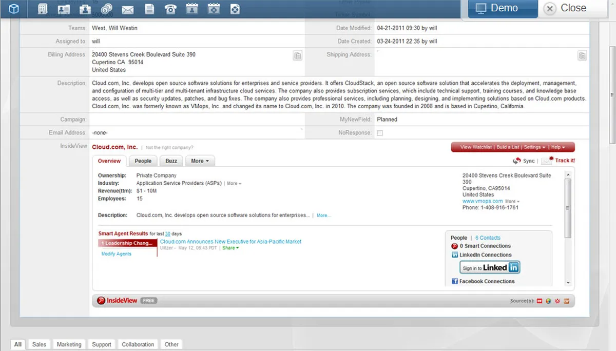Image resolution: width=616 pixels, height=351 pixels.
Task: Open the cube home icon in top bar
Action: pyautogui.click(x=14, y=9)
